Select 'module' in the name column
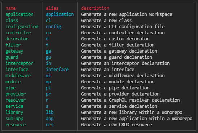This screenshot has height=133, width=198. 13,82
